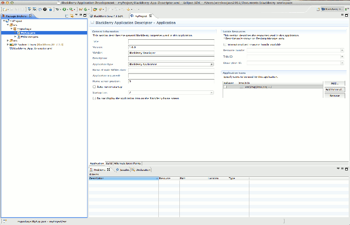Screen dimensions: 350x225
Task: Open the Alternate Entry Points tab
Action: pos(127,163)
